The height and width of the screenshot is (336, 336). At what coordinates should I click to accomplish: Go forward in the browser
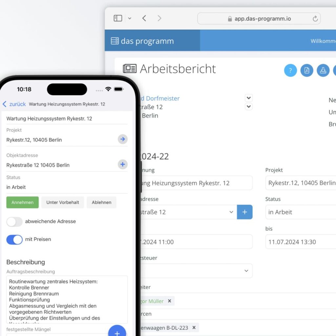(159, 18)
